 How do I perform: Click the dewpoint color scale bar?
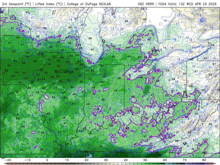(x=110, y=164)
